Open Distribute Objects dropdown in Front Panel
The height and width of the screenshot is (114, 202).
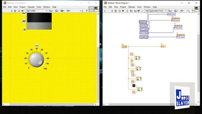click(57, 11)
